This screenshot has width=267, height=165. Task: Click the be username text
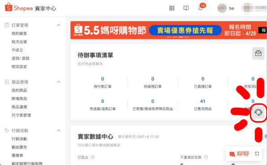coord(232,8)
